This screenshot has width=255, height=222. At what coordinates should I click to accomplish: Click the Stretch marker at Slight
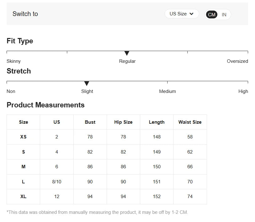click(x=87, y=83)
